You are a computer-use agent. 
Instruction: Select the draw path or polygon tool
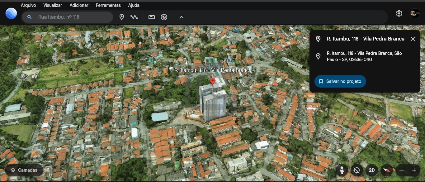(134, 17)
